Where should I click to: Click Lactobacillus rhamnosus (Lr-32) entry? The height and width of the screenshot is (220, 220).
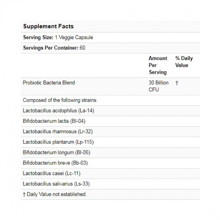click(58, 132)
